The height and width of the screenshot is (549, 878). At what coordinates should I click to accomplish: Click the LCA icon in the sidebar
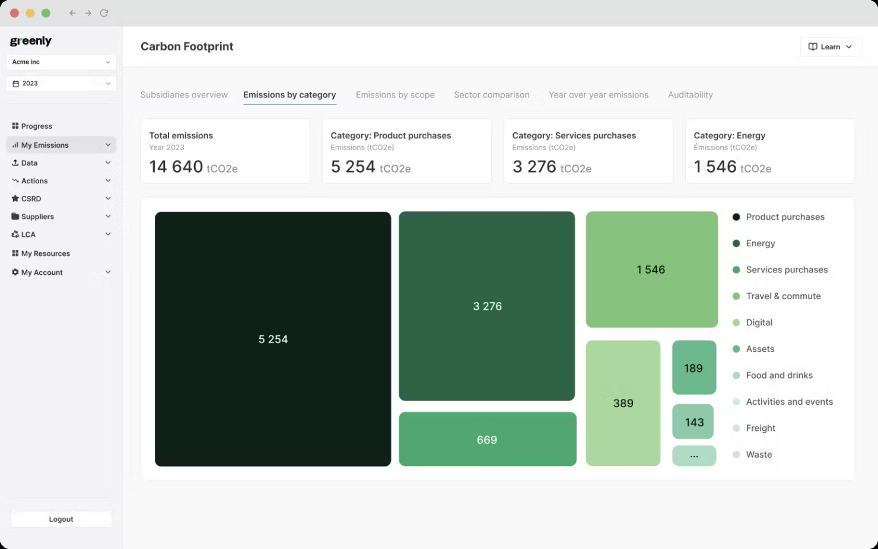[x=15, y=234]
